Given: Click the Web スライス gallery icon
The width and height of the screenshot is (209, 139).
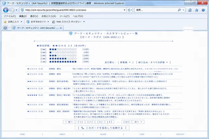Looking at the screenshot, I should pyautogui.click(x=54, y=22).
